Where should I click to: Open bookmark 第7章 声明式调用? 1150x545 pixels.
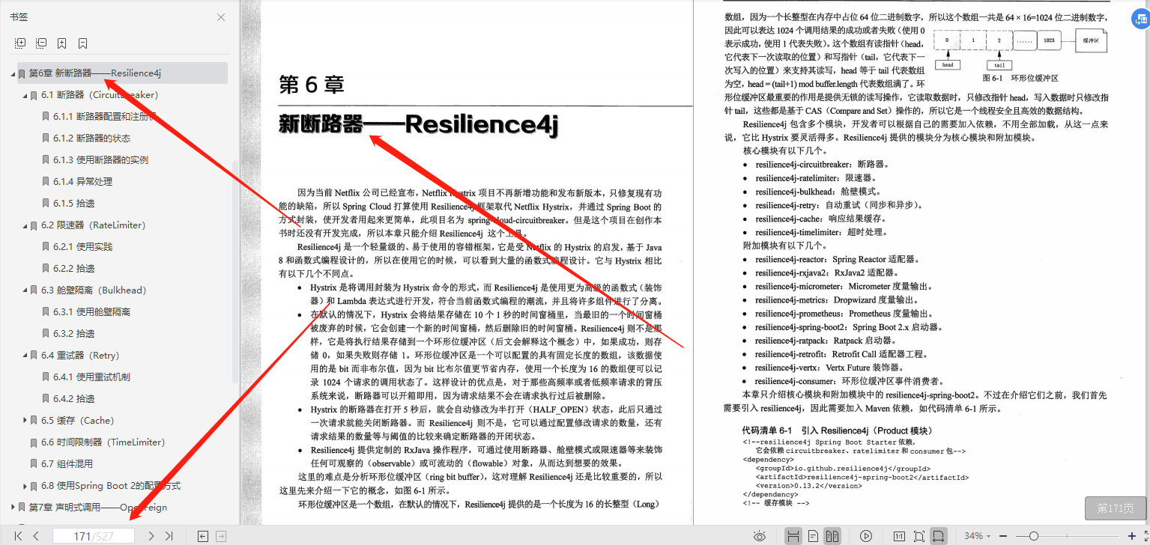point(98,508)
